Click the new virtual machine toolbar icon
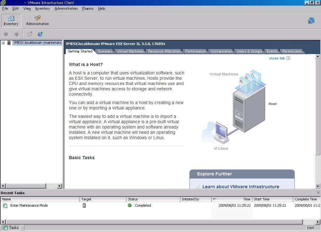This screenshot has width=321, height=232. pos(30,34)
